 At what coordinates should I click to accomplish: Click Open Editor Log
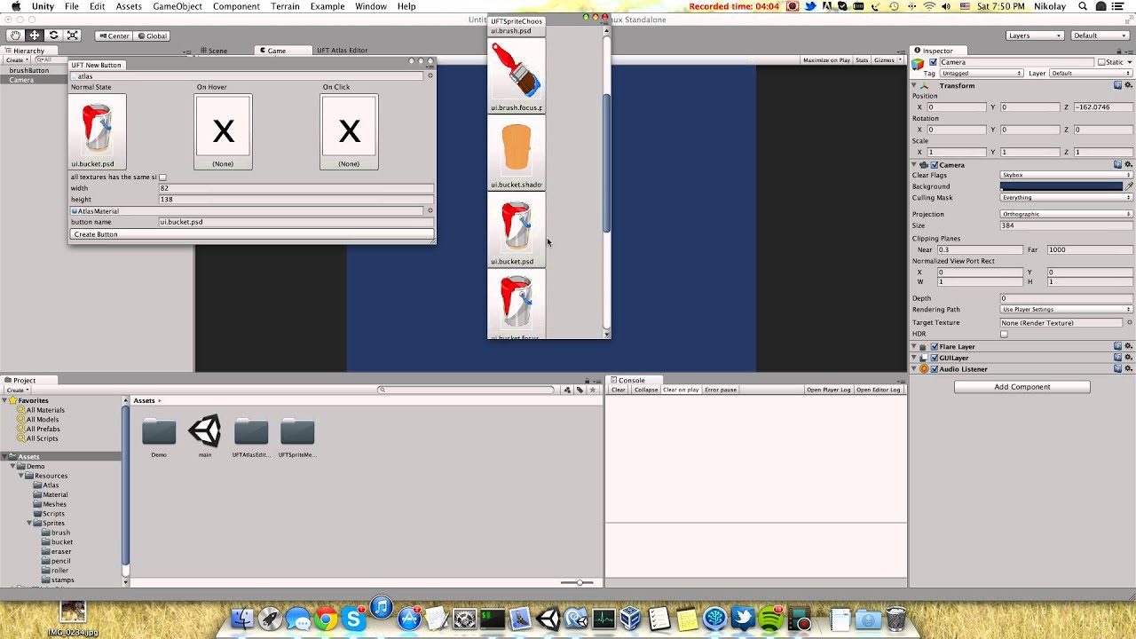coord(879,390)
